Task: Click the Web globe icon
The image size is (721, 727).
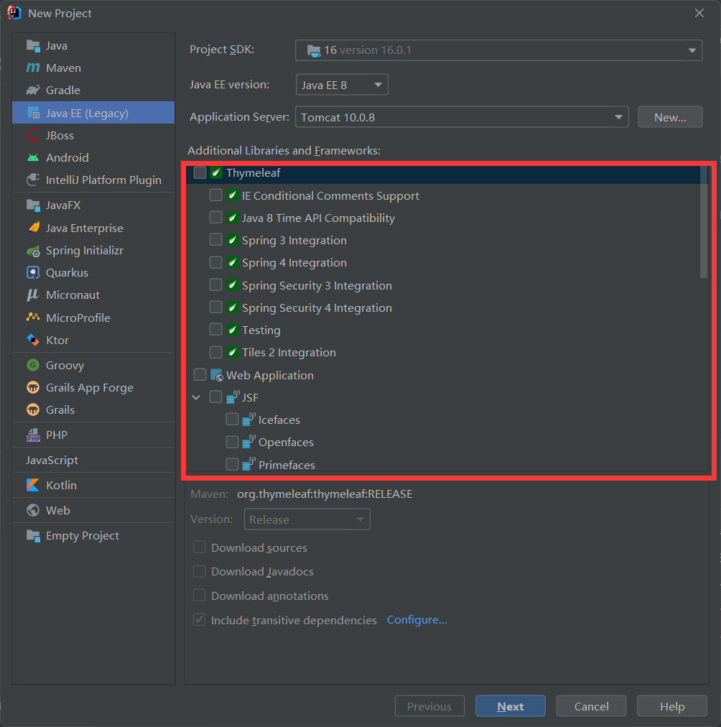Action: click(33, 510)
